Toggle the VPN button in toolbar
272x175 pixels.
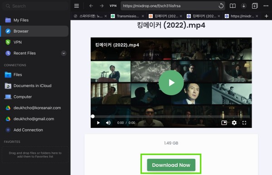click(113, 6)
